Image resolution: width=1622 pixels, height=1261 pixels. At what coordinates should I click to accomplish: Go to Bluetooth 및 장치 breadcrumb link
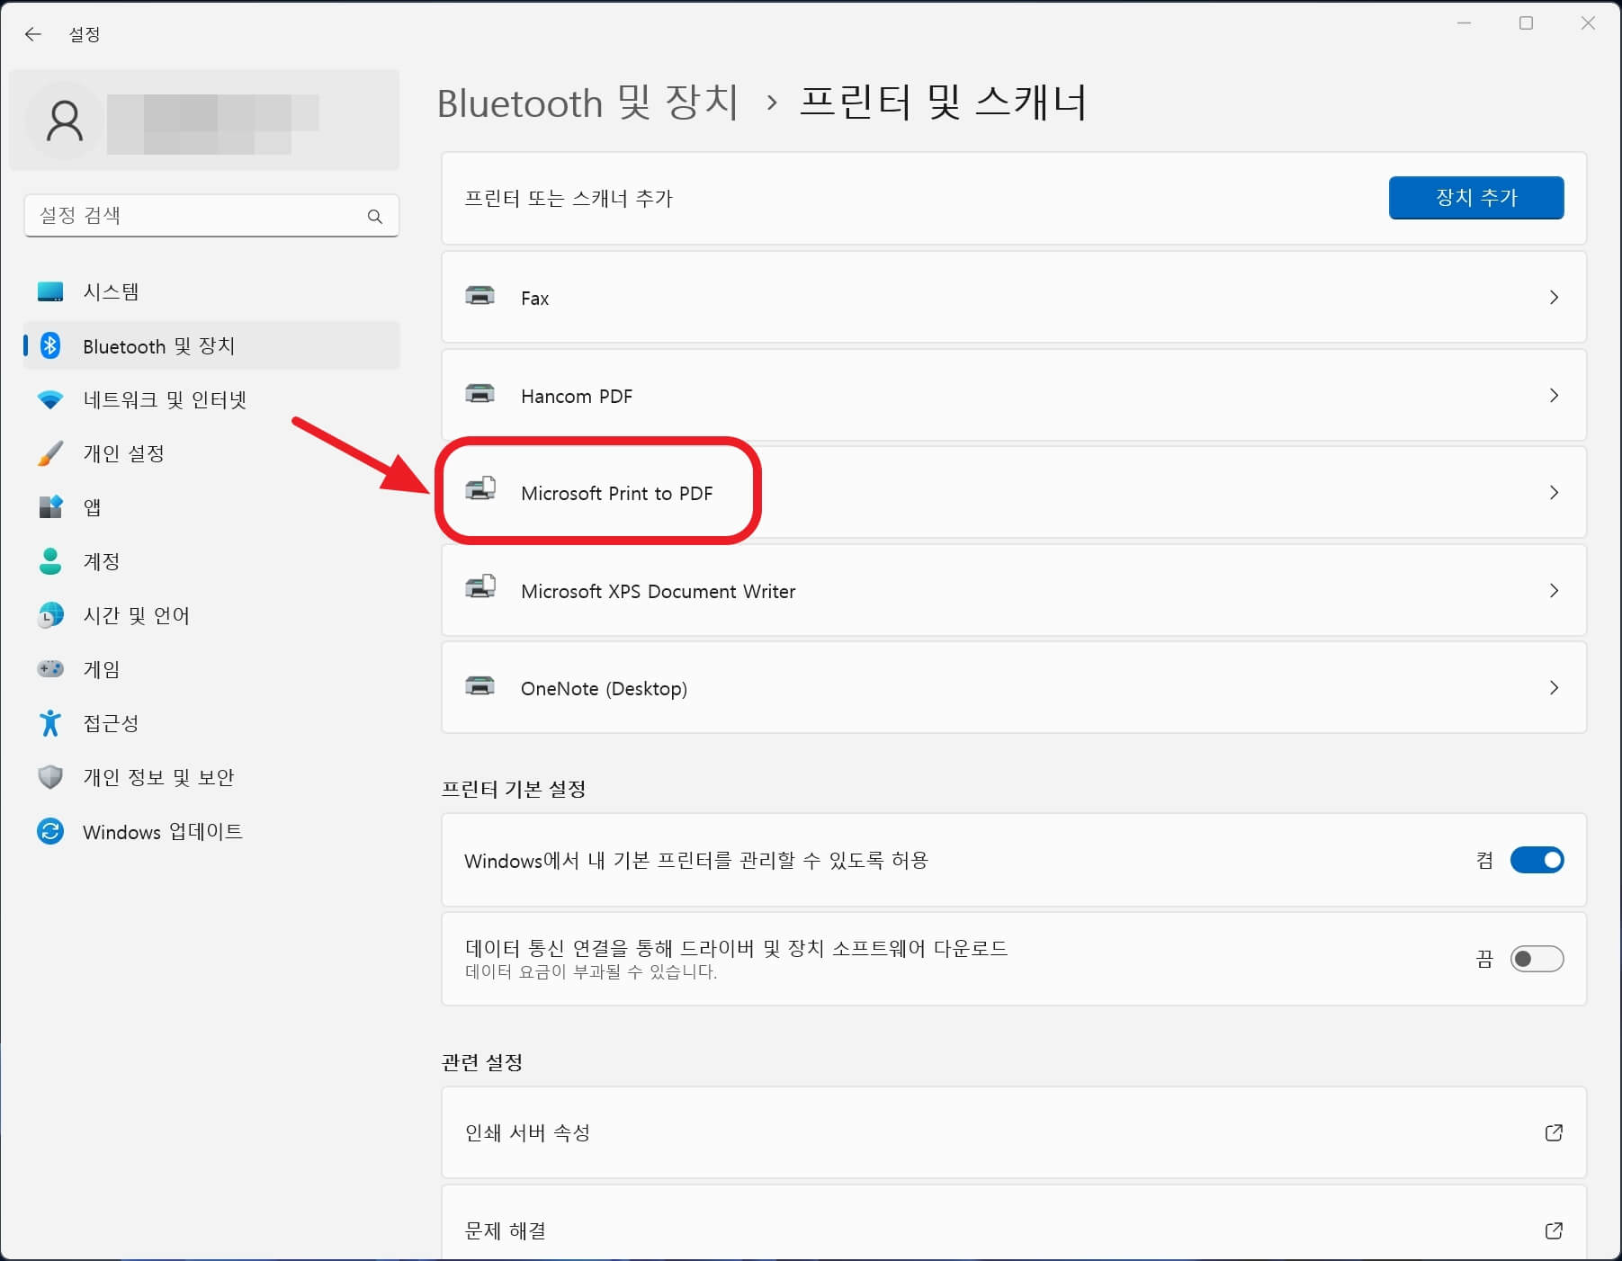(587, 102)
